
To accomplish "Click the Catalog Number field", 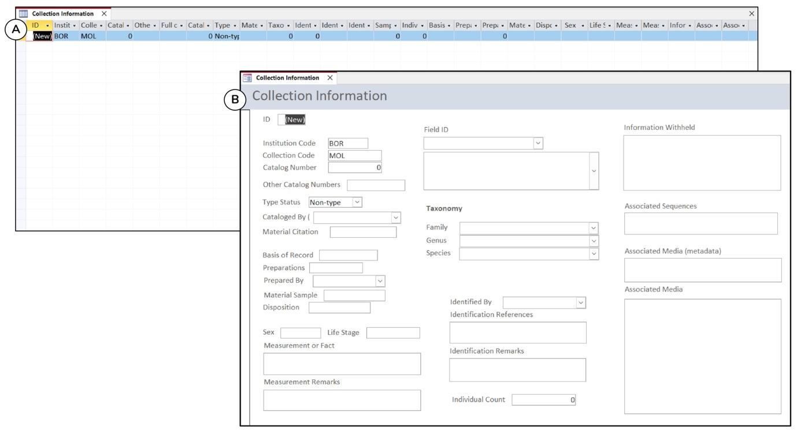I will (x=355, y=167).
